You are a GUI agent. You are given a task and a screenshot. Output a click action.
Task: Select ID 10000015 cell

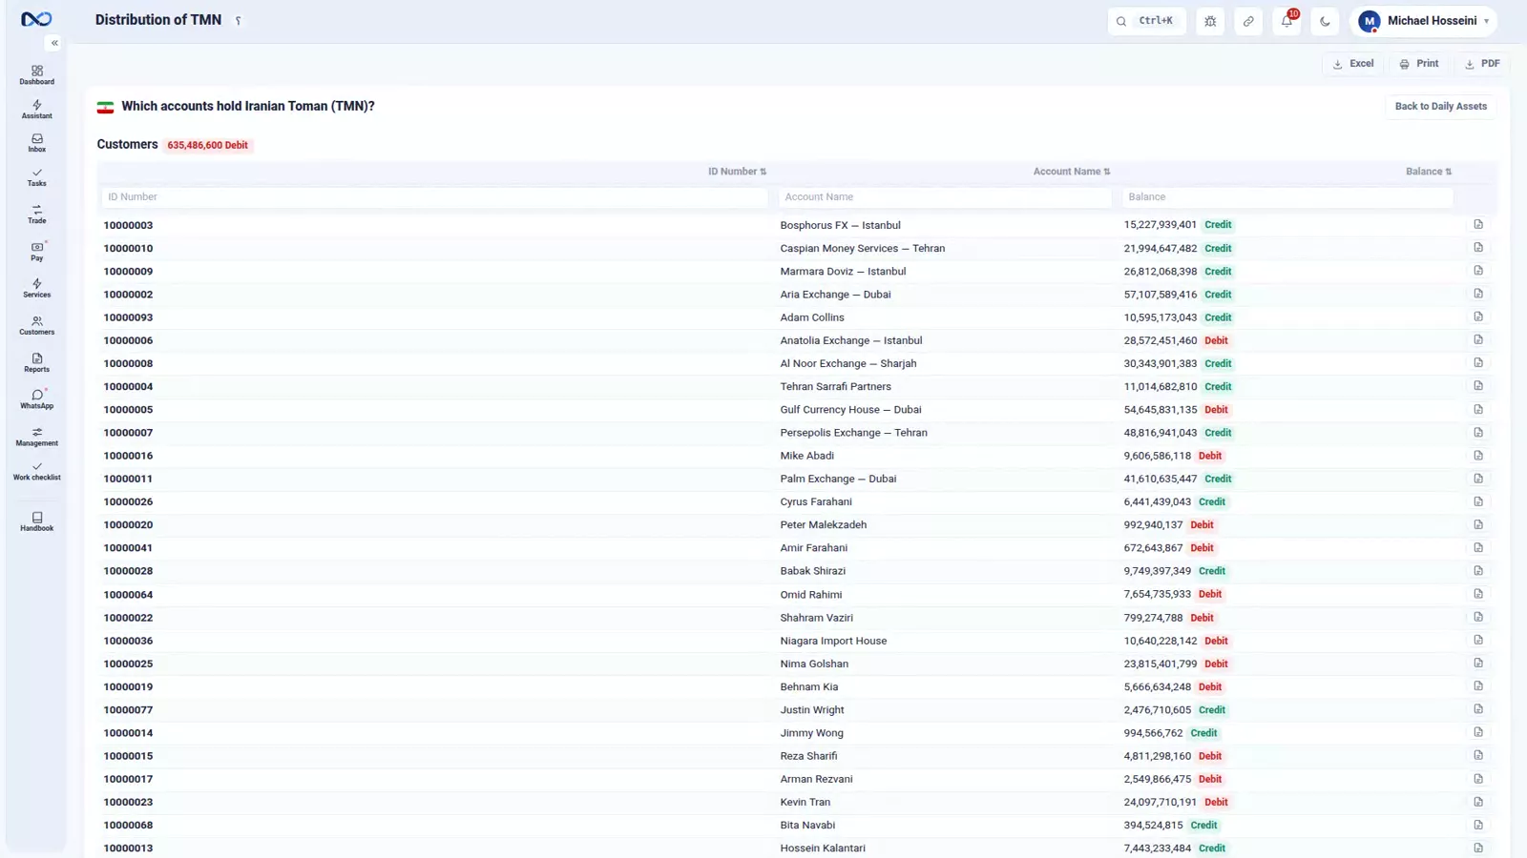[x=128, y=756]
